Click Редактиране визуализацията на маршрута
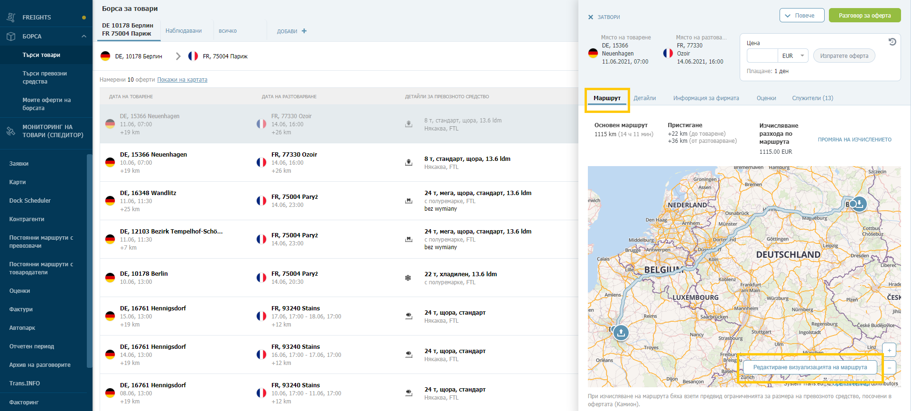The height and width of the screenshot is (411, 911). tap(810, 367)
